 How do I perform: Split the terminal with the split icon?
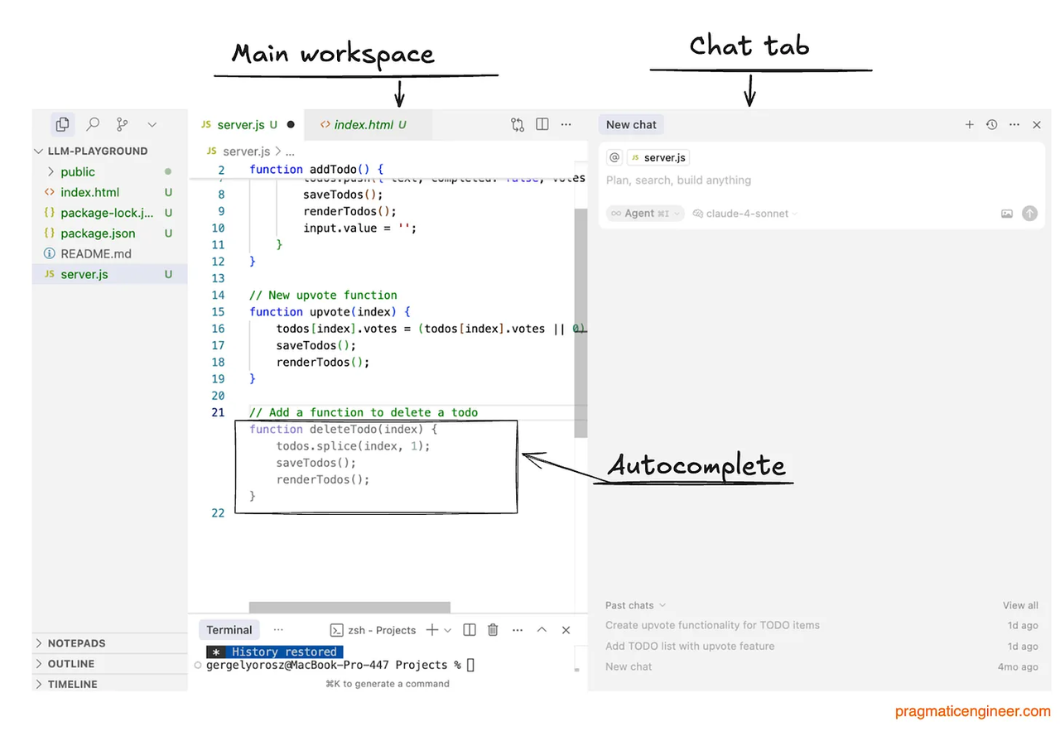point(469,629)
